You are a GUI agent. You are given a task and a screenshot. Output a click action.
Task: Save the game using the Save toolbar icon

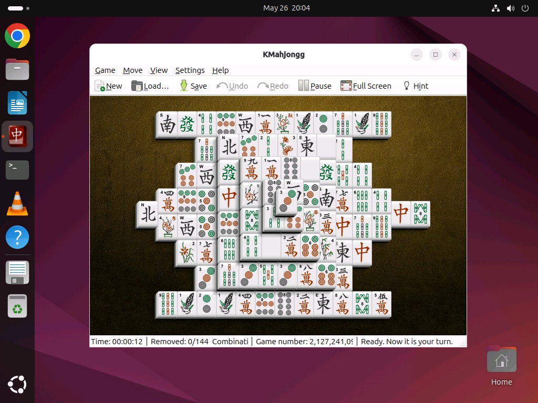[x=193, y=86]
